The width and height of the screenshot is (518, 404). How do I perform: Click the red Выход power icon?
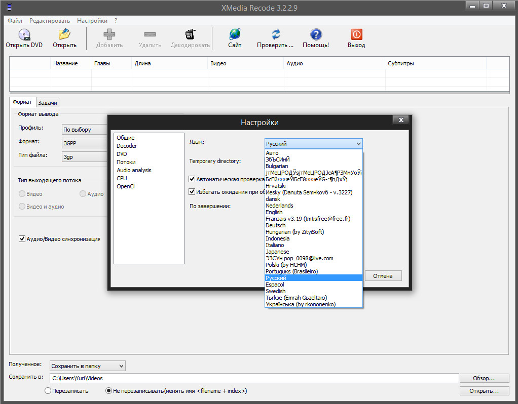click(x=356, y=34)
